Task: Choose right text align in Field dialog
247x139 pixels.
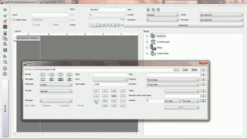Action: click(x=69, y=80)
